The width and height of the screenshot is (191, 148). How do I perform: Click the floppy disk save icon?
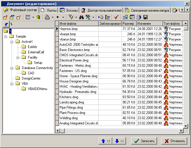tap(145, 17)
